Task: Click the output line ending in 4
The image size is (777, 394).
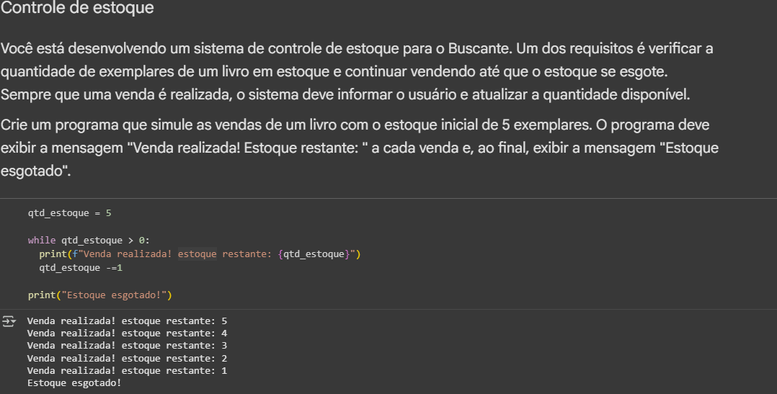Action: click(x=127, y=333)
